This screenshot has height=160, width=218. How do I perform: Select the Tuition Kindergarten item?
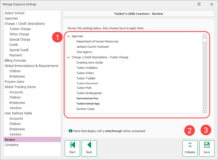pos(89,93)
